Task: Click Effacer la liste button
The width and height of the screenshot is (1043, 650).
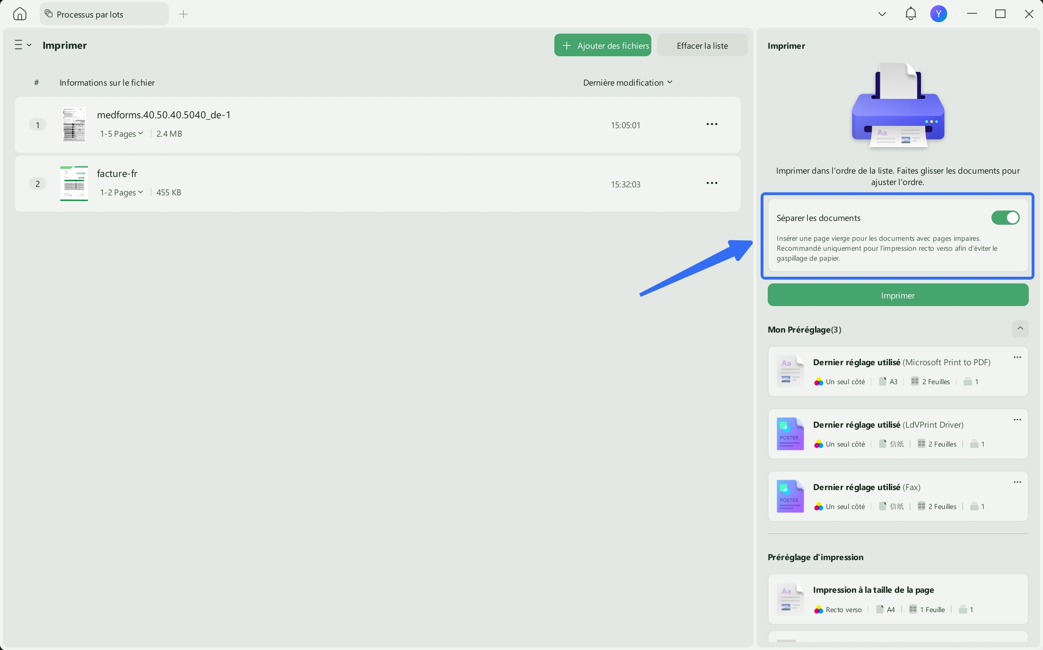Action: (x=702, y=45)
